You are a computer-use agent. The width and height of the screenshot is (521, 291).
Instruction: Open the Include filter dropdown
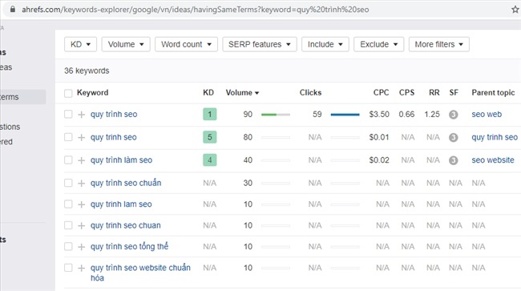[x=325, y=44]
